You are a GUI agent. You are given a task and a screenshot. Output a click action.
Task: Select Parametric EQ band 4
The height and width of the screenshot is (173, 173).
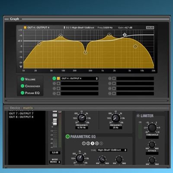[x=97, y=143]
